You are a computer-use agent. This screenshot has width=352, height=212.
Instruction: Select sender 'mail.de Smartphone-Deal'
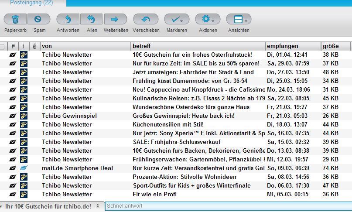[78, 168]
